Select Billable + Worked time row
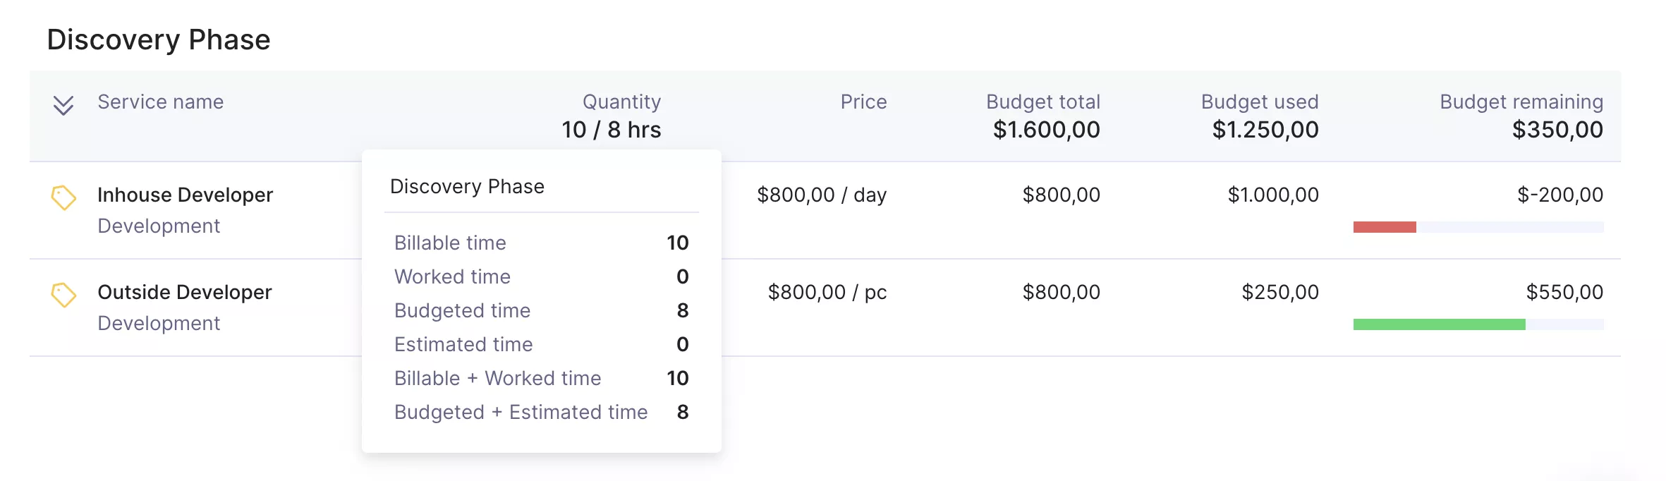 pos(541,378)
